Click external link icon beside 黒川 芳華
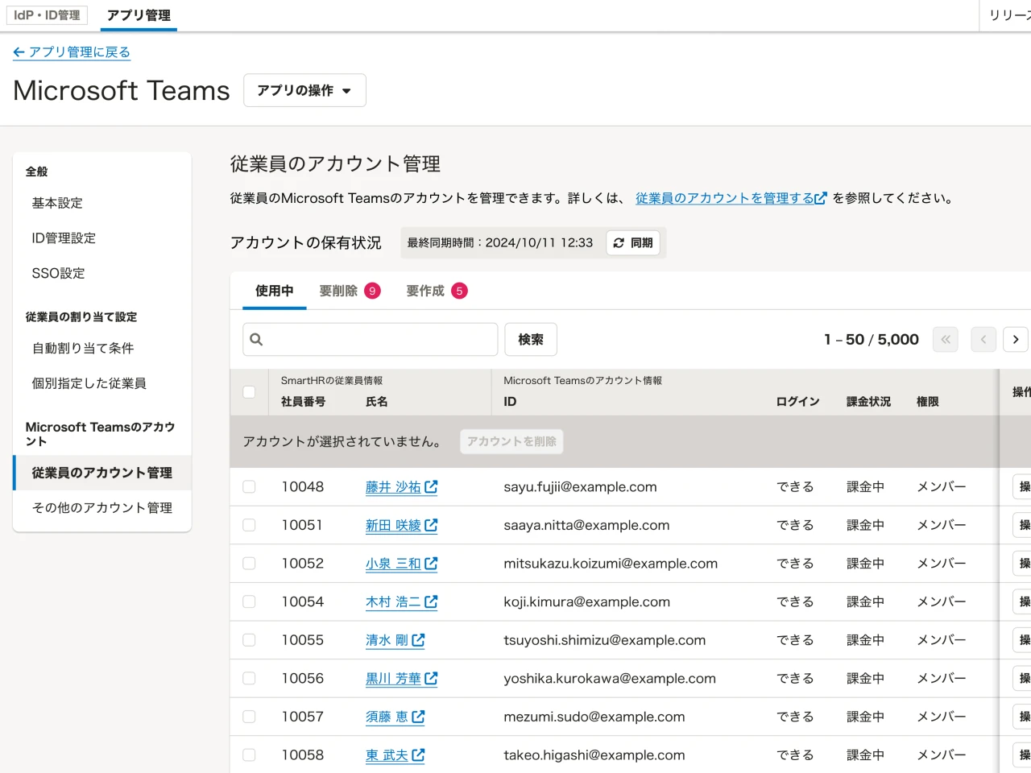This screenshot has width=1031, height=773. coord(431,678)
